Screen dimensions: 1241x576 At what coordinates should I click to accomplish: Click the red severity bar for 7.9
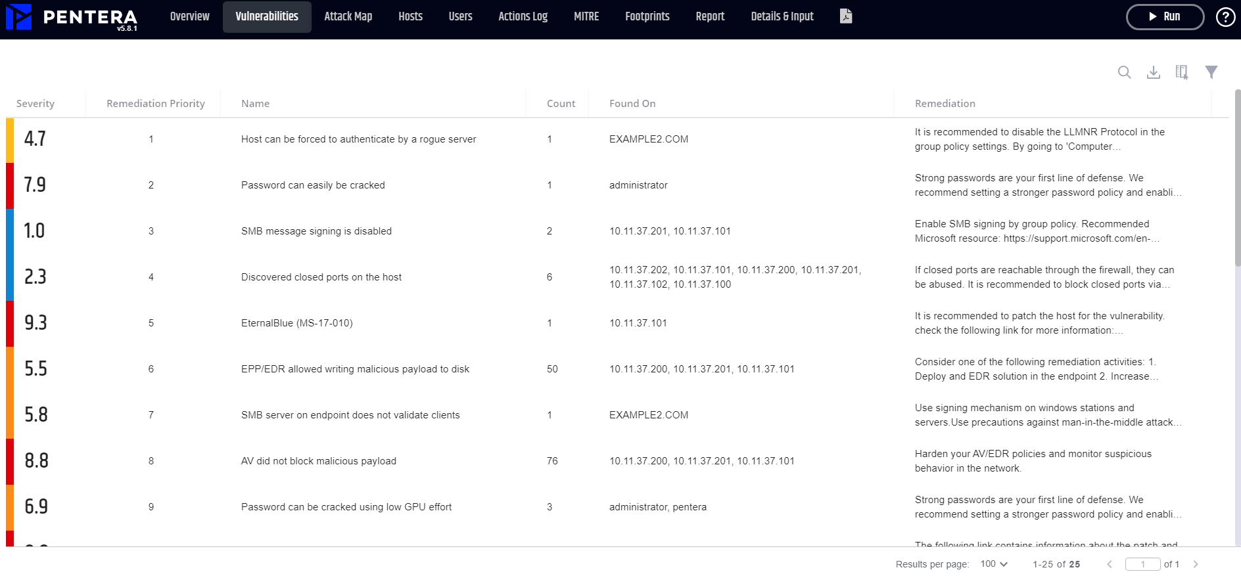tap(9, 185)
